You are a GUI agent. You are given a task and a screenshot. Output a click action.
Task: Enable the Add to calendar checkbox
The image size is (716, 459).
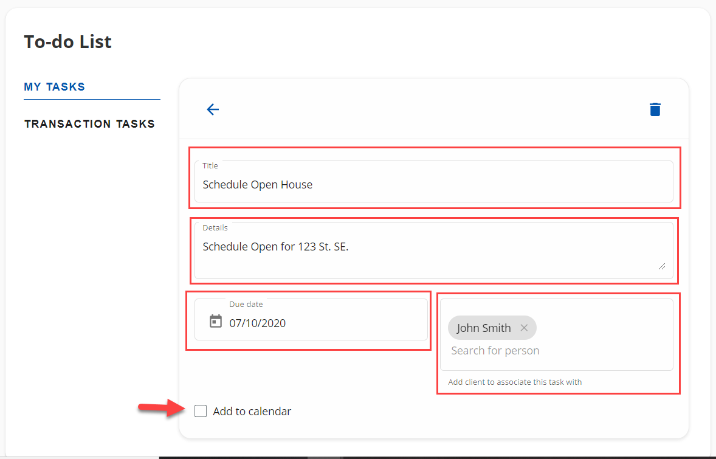coord(201,412)
